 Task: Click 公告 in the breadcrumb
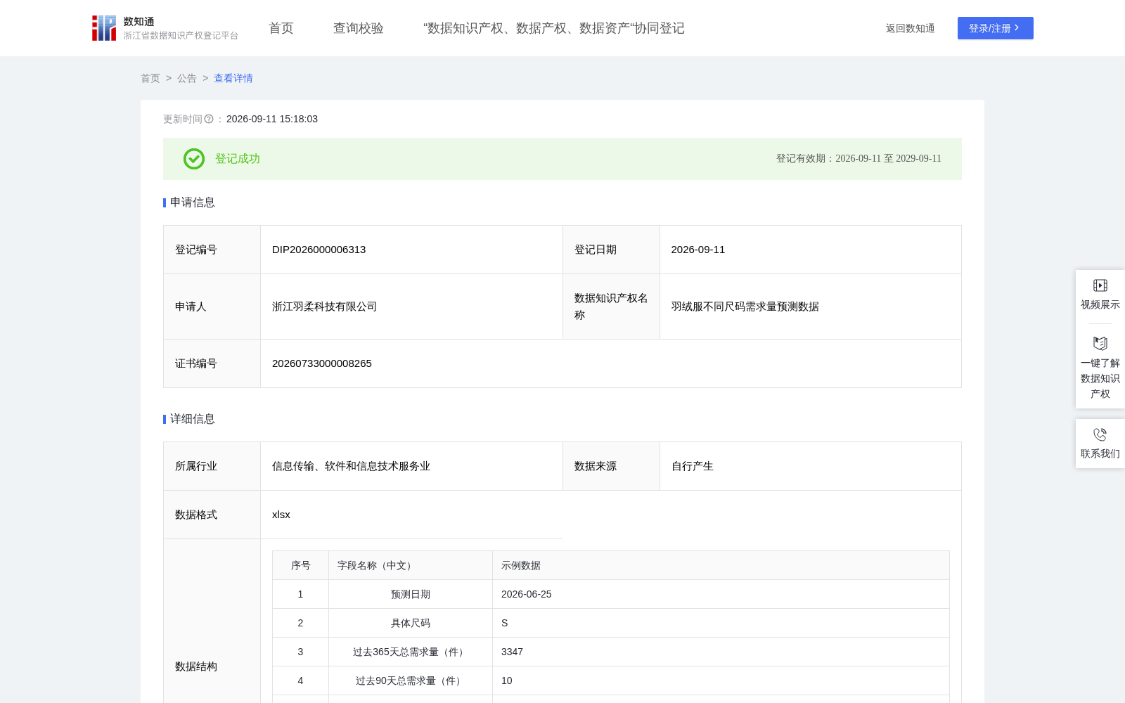tap(187, 78)
